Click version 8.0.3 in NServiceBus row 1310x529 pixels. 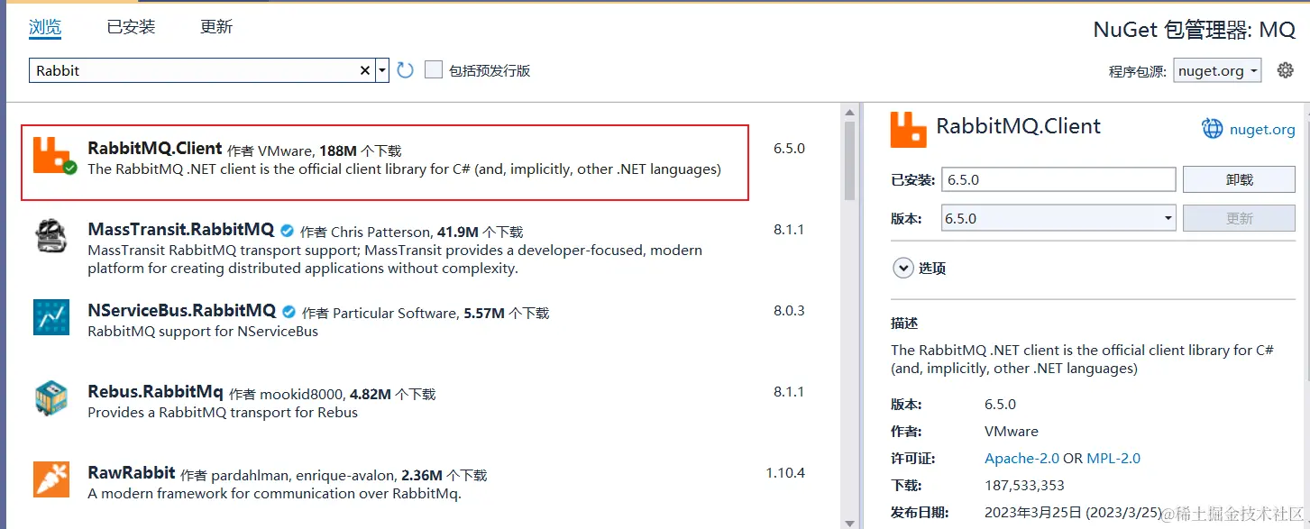pyautogui.click(x=789, y=311)
